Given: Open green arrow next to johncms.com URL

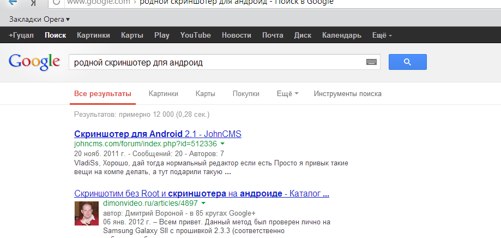Looking at the screenshot, I should 222,144.
